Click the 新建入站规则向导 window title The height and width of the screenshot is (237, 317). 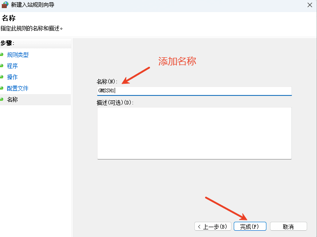pos(33,5)
